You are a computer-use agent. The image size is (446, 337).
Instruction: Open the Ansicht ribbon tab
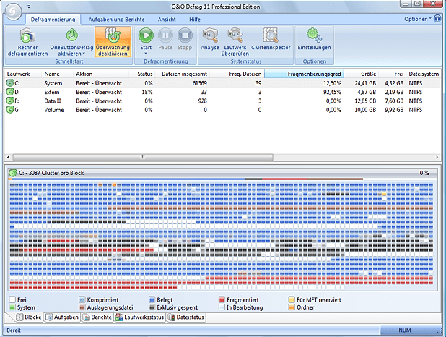click(x=167, y=20)
